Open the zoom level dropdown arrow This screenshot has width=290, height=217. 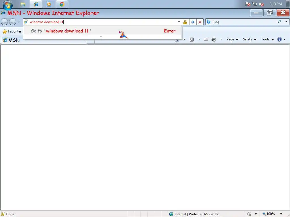click(x=281, y=214)
